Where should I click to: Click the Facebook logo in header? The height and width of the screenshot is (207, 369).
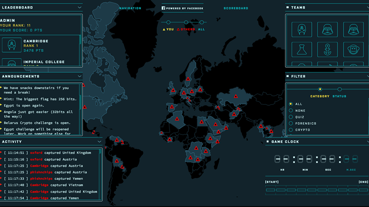[x=163, y=8]
